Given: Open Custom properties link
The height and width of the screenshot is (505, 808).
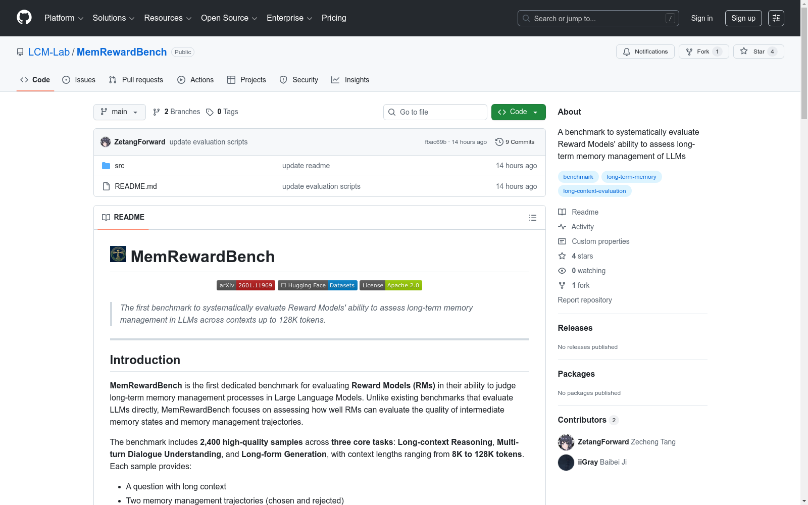Looking at the screenshot, I should point(594,241).
